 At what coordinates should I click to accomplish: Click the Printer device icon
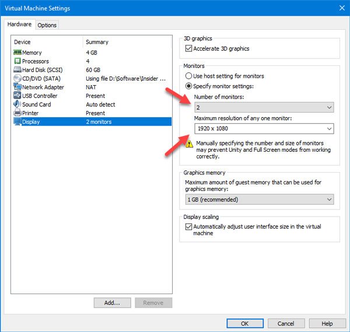[x=17, y=113]
